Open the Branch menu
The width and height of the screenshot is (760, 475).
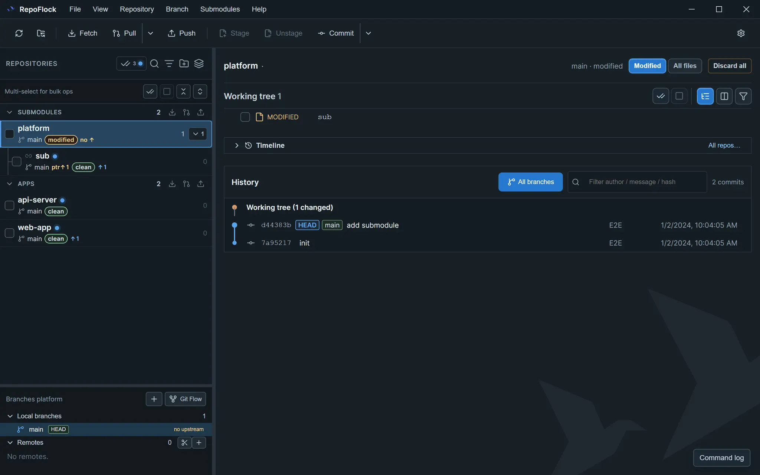pos(177,9)
